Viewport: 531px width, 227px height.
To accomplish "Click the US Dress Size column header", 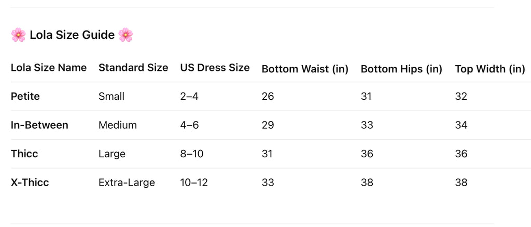I will (x=215, y=68).
